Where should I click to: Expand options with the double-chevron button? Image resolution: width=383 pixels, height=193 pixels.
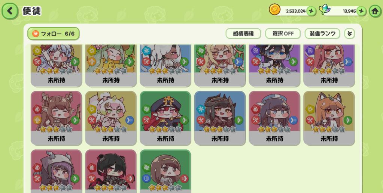coord(350,34)
